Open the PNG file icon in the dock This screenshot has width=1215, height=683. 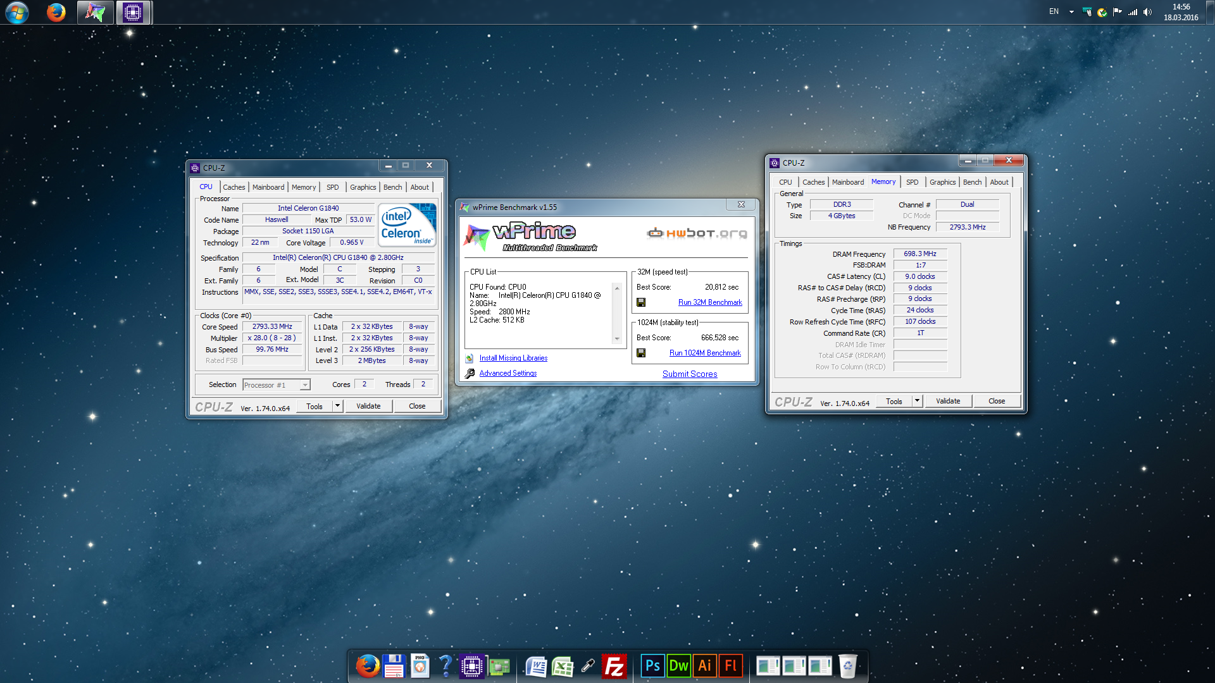point(420,666)
